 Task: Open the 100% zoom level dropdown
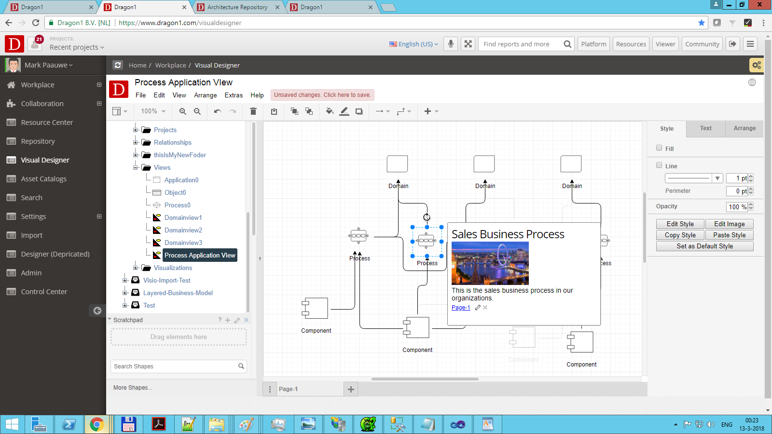(153, 111)
